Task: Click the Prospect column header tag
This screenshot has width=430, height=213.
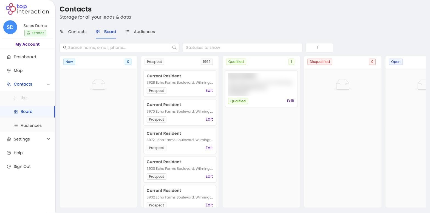Action: pyautogui.click(x=154, y=62)
